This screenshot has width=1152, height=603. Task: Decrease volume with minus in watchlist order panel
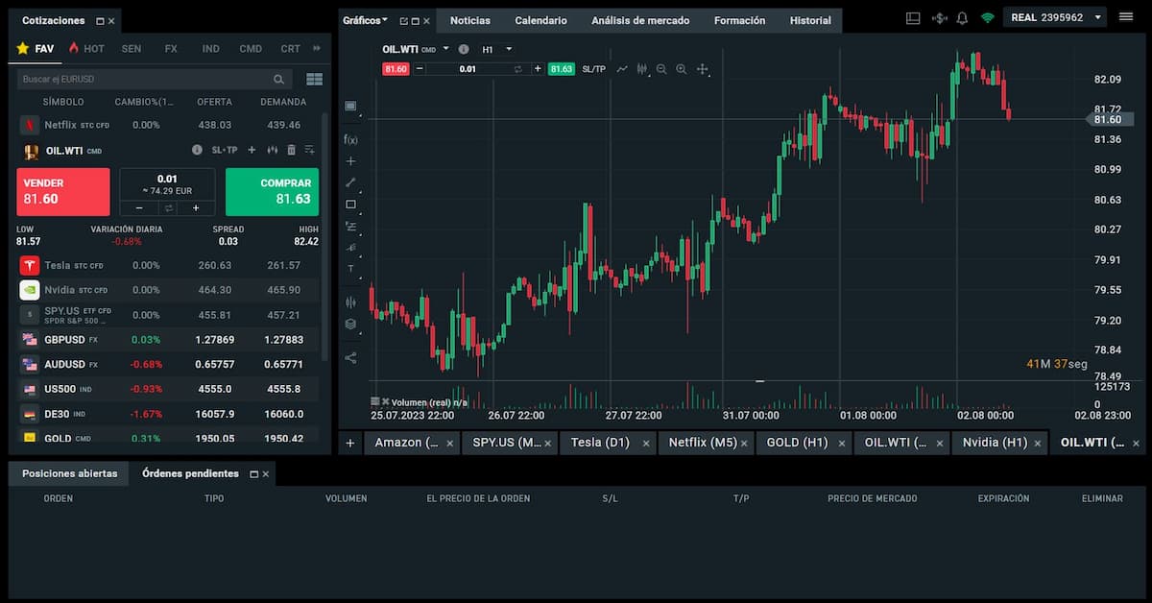coord(138,207)
